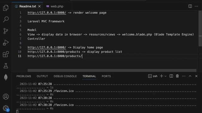Place cursor at end of line 11
The image size is (202, 113).
point(82,56)
